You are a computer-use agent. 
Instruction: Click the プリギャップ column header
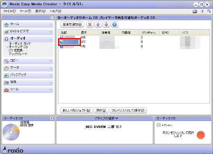pyautogui.click(x=149, y=33)
